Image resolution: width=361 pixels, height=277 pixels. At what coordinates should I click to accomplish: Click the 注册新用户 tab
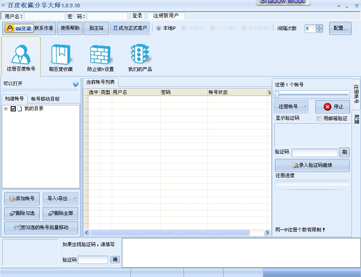pyautogui.click(x=166, y=16)
